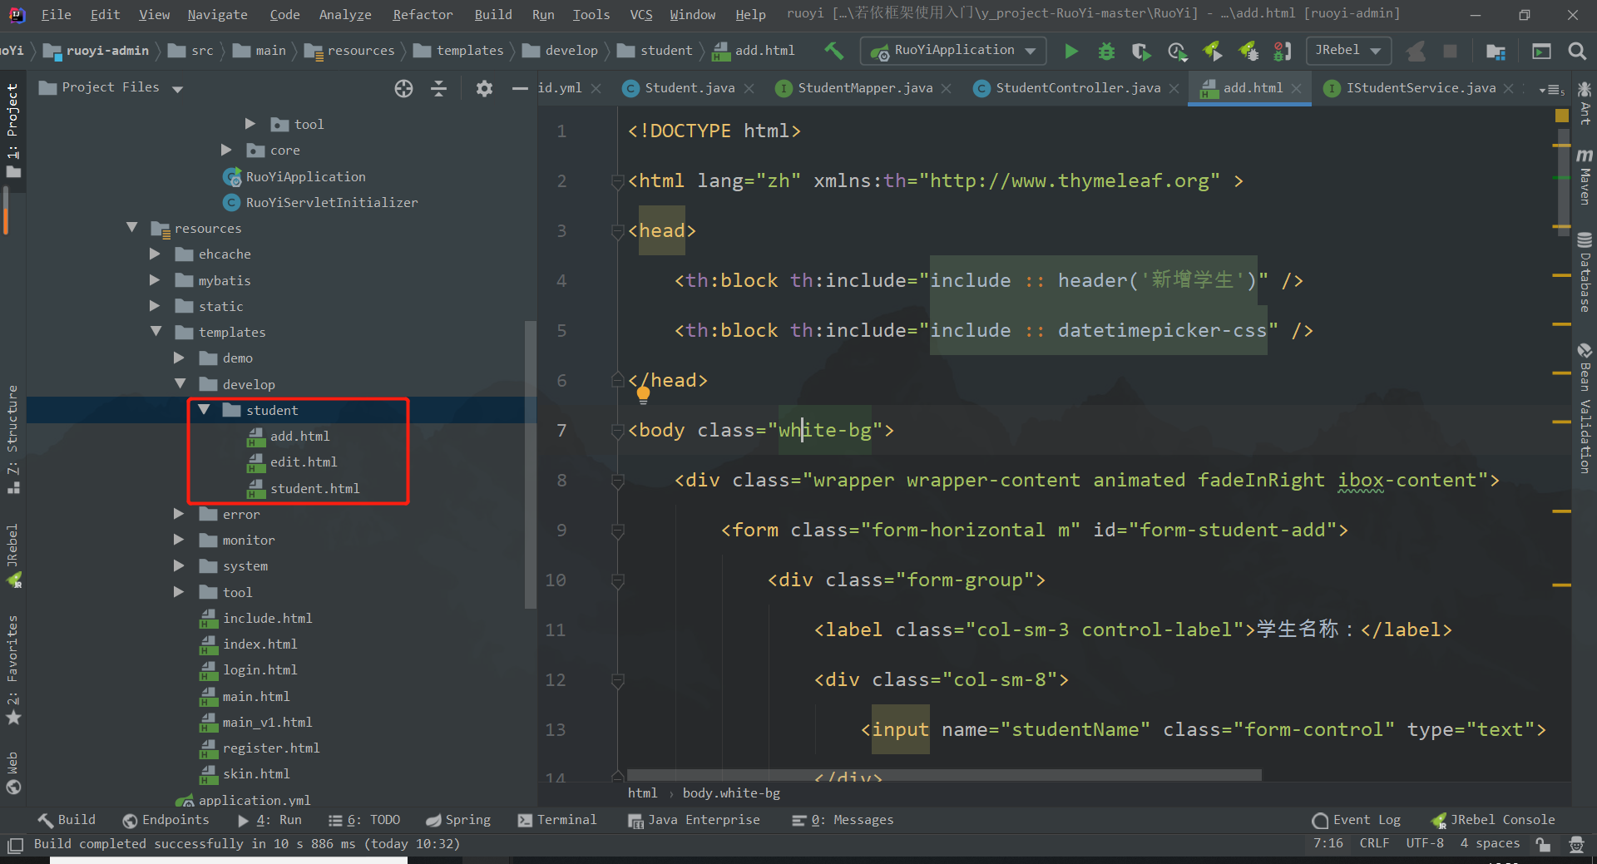Open the Structure side panel
The width and height of the screenshot is (1597, 864).
click(x=12, y=439)
